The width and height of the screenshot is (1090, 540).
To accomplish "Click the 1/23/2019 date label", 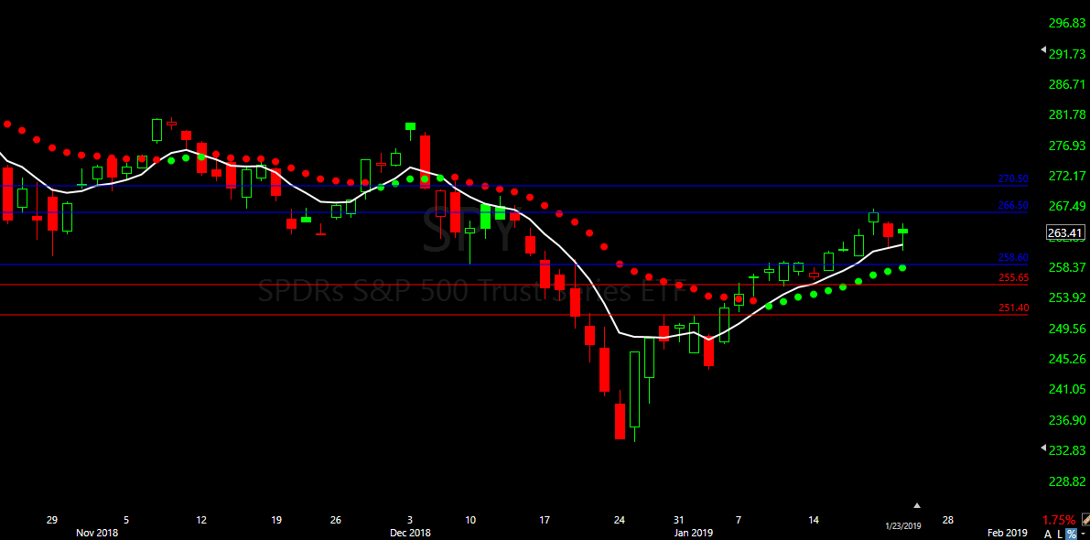I will click(x=903, y=526).
